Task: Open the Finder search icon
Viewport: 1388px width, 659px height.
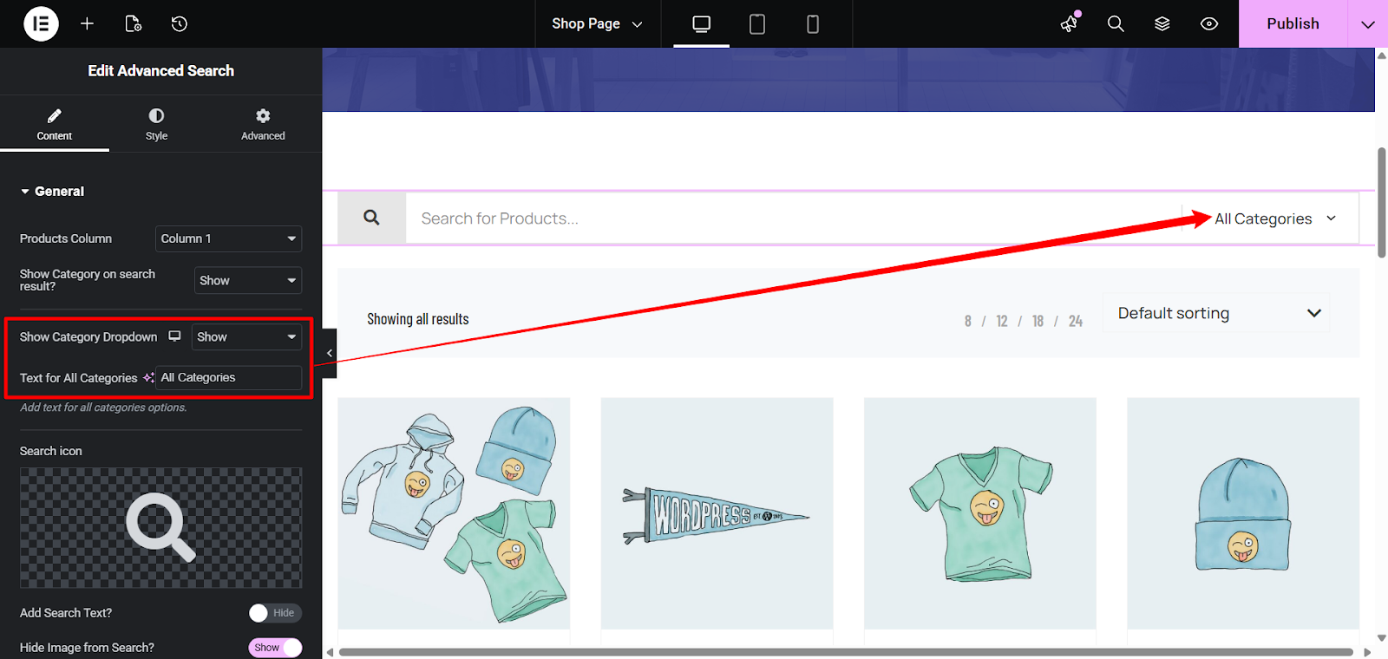Action: 1116,23
